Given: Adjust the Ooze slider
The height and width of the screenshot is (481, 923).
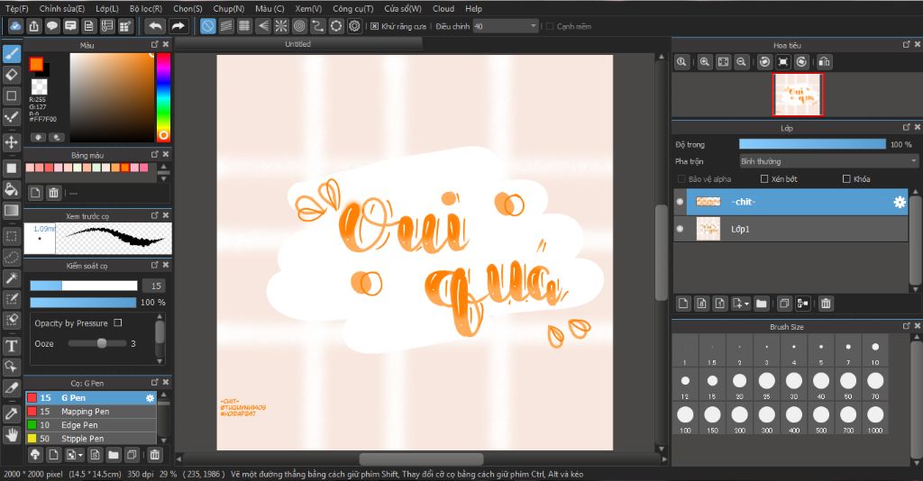Looking at the screenshot, I should pyautogui.click(x=97, y=343).
